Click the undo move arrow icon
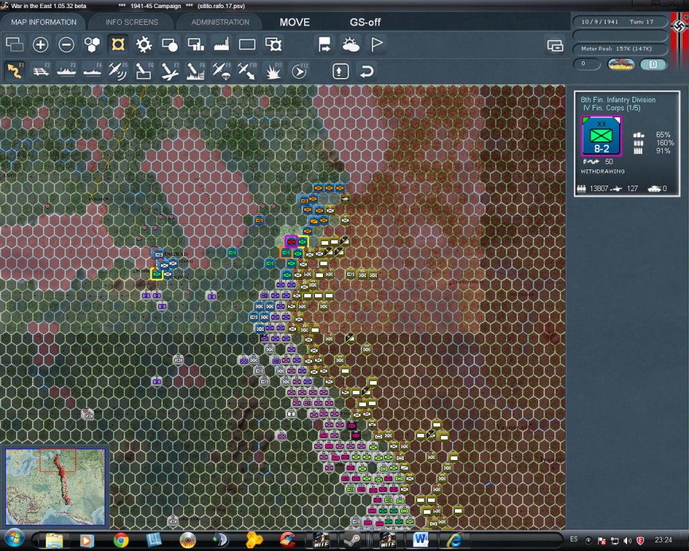Viewport: 689px width, 551px height. (367, 71)
